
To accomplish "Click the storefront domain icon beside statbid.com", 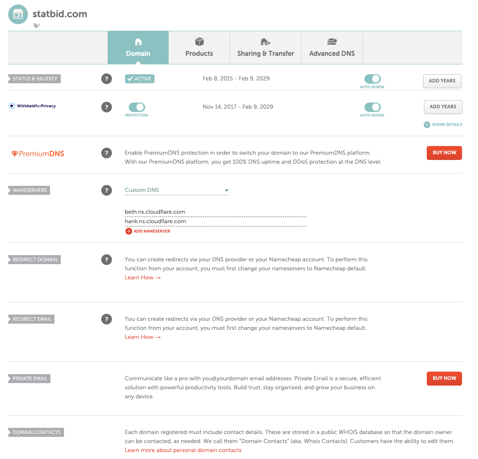I will pos(18,14).
